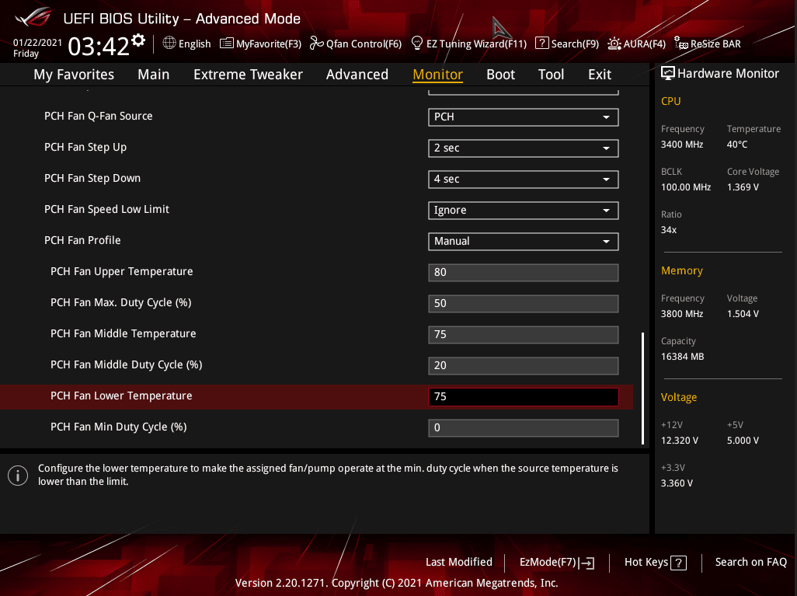Click Memory heading in Hardware Monitor
Image resolution: width=797 pixels, height=596 pixels.
pos(681,270)
